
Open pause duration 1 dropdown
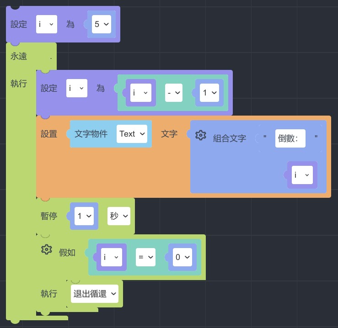coord(84,216)
